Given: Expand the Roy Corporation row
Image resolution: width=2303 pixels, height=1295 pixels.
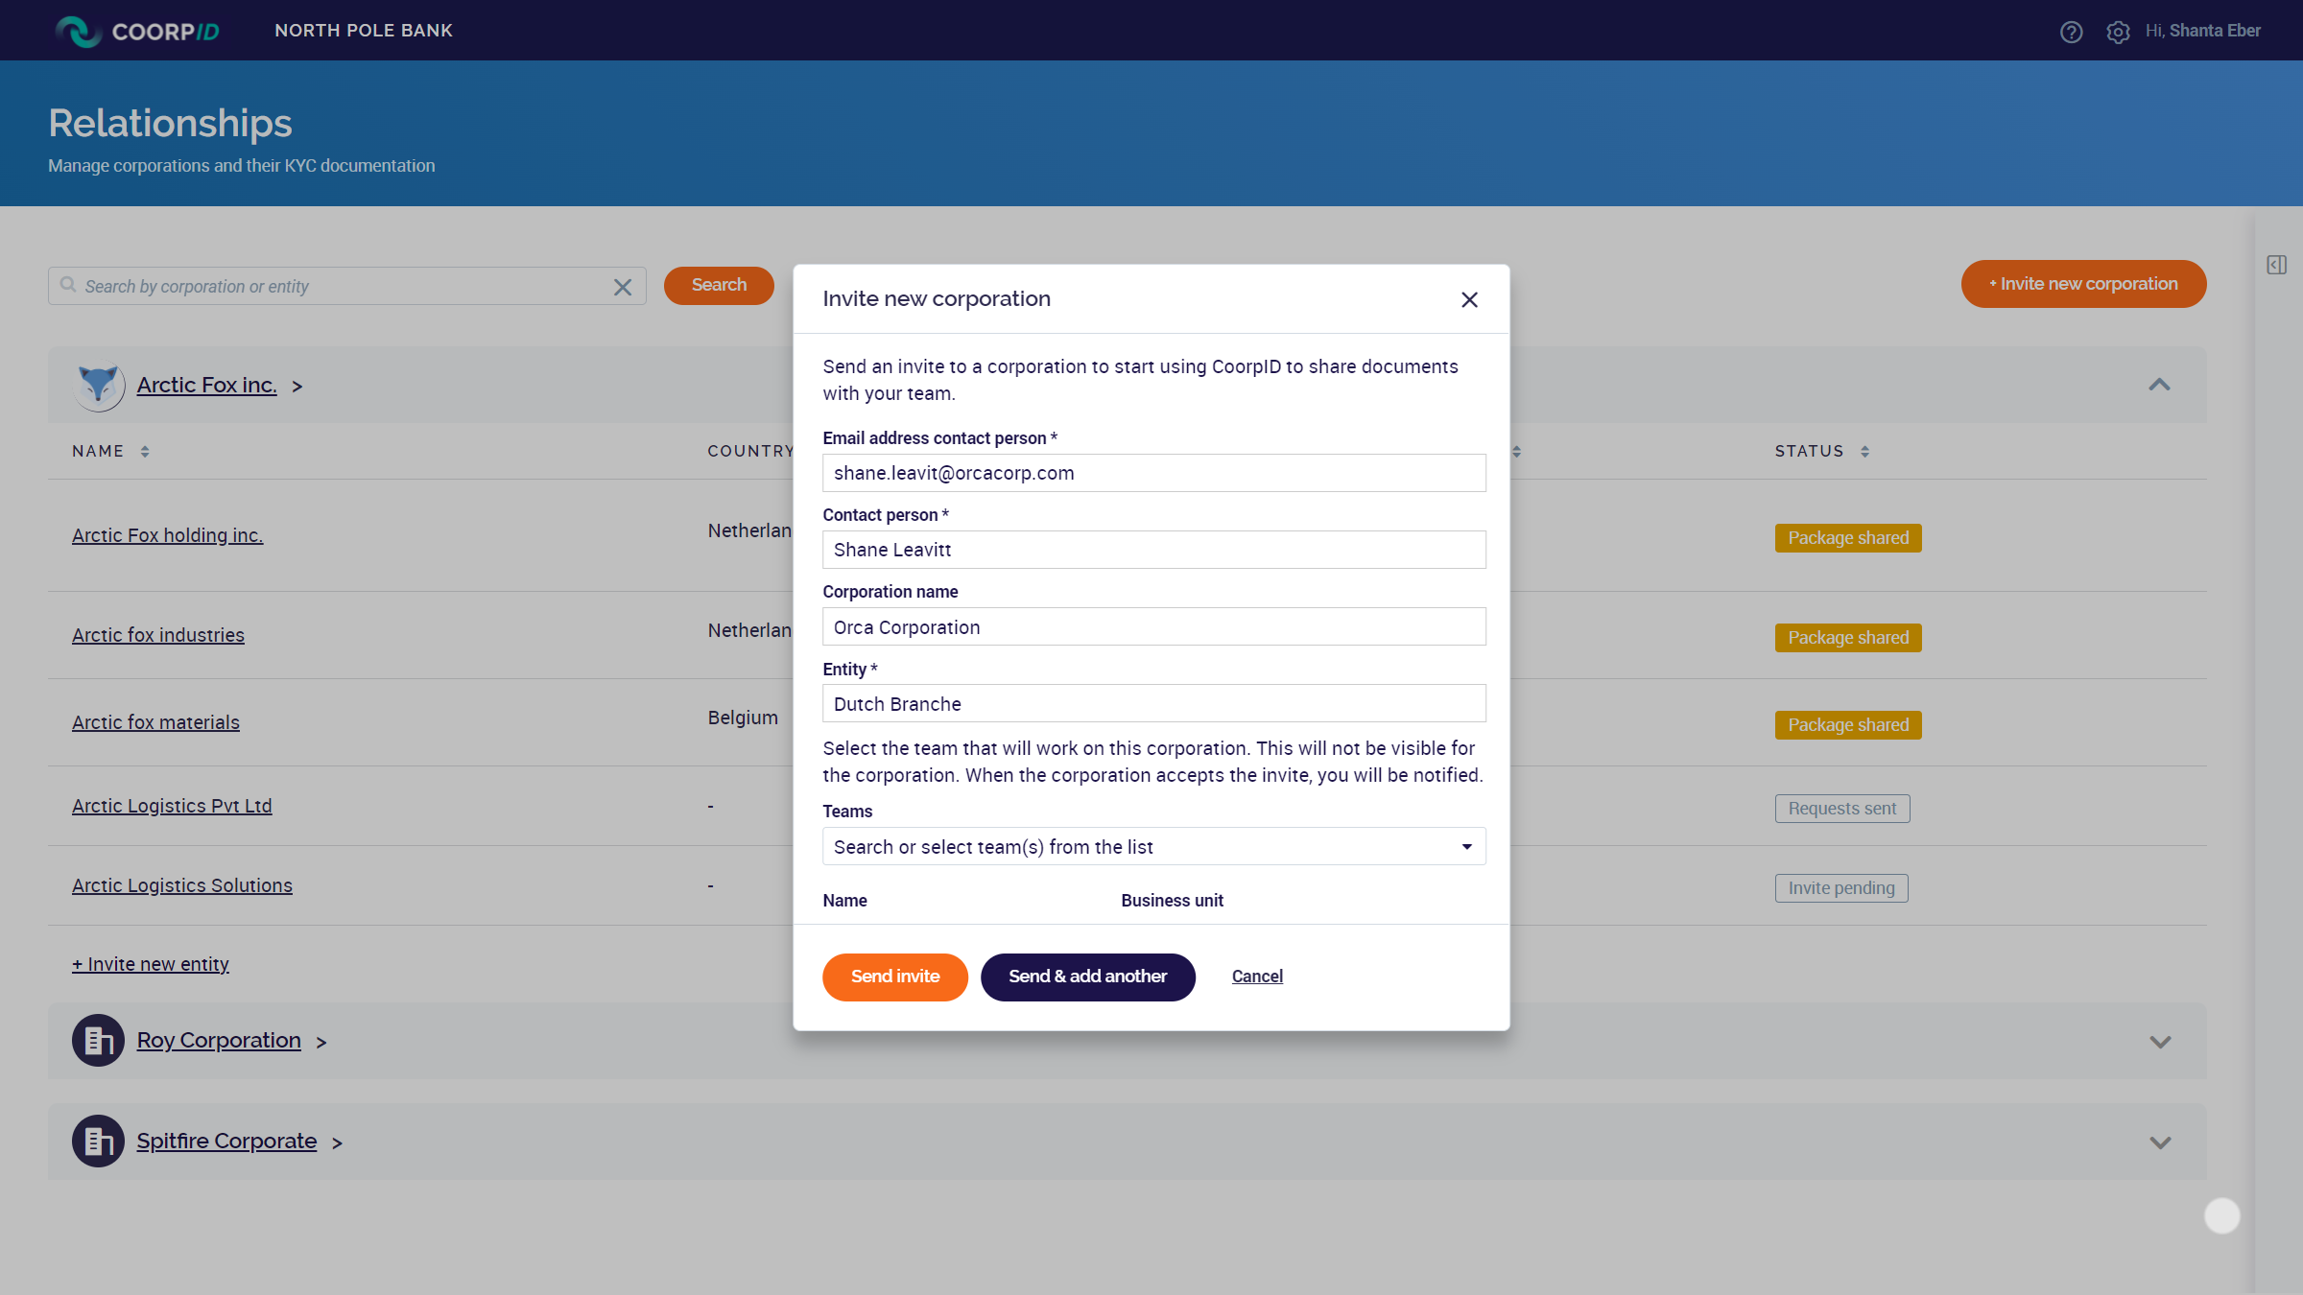Looking at the screenshot, I should tap(2160, 1042).
